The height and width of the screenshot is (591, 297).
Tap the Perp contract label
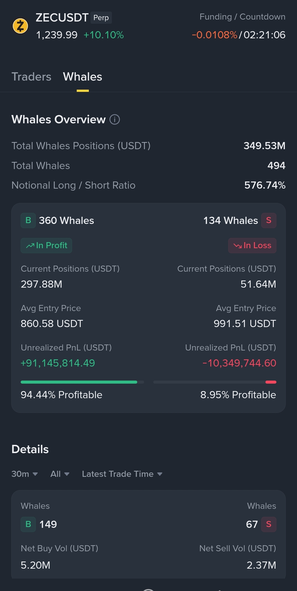101,18
